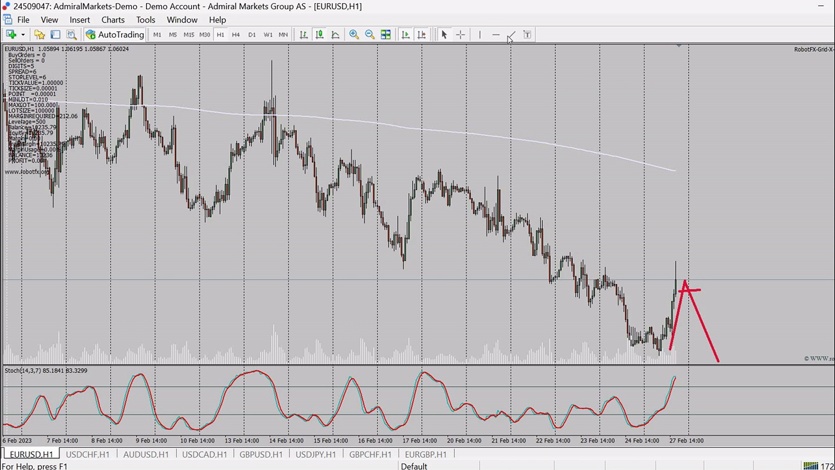Viewport: 835px width, 470px height.
Task: Switch to the USDJPY,H1 chart tab
Action: [316, 454]
